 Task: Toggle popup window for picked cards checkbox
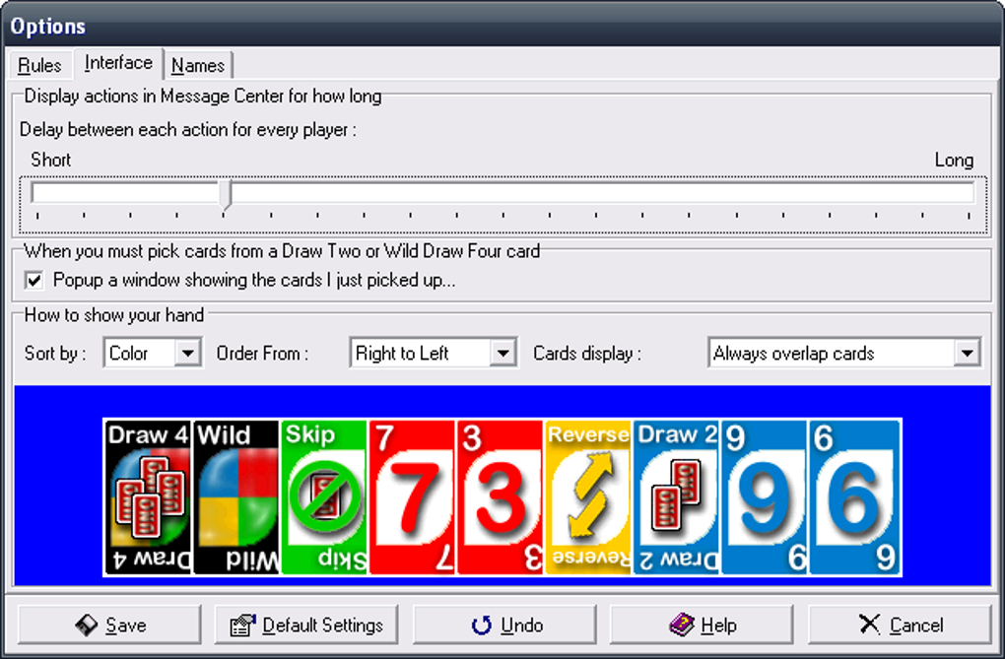(x=33, y=280)
